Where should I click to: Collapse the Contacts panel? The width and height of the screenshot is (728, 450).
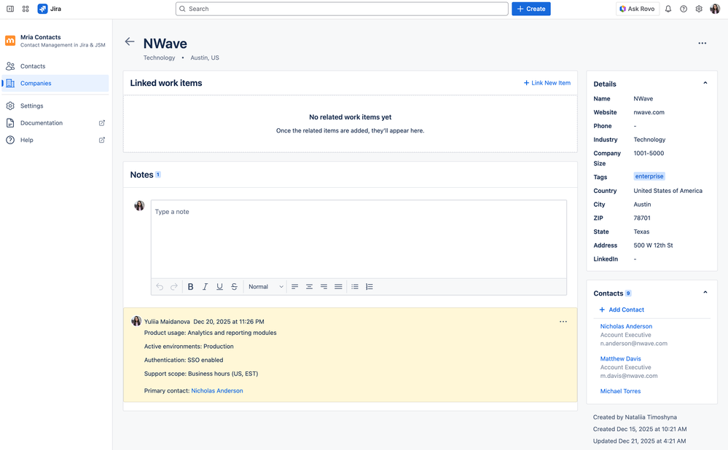coord(705,292)
